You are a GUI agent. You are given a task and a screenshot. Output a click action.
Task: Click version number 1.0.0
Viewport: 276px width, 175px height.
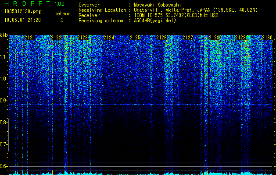tap(59, 4)
